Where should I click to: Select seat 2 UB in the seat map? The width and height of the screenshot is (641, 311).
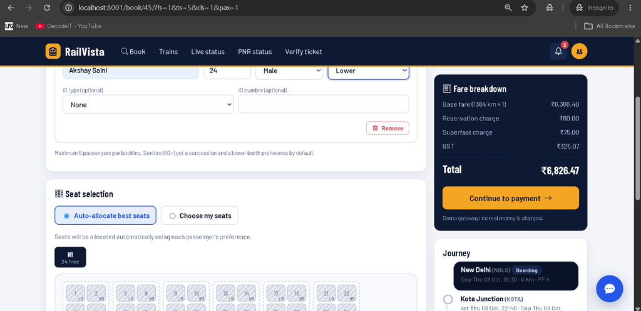pos(96,293)
